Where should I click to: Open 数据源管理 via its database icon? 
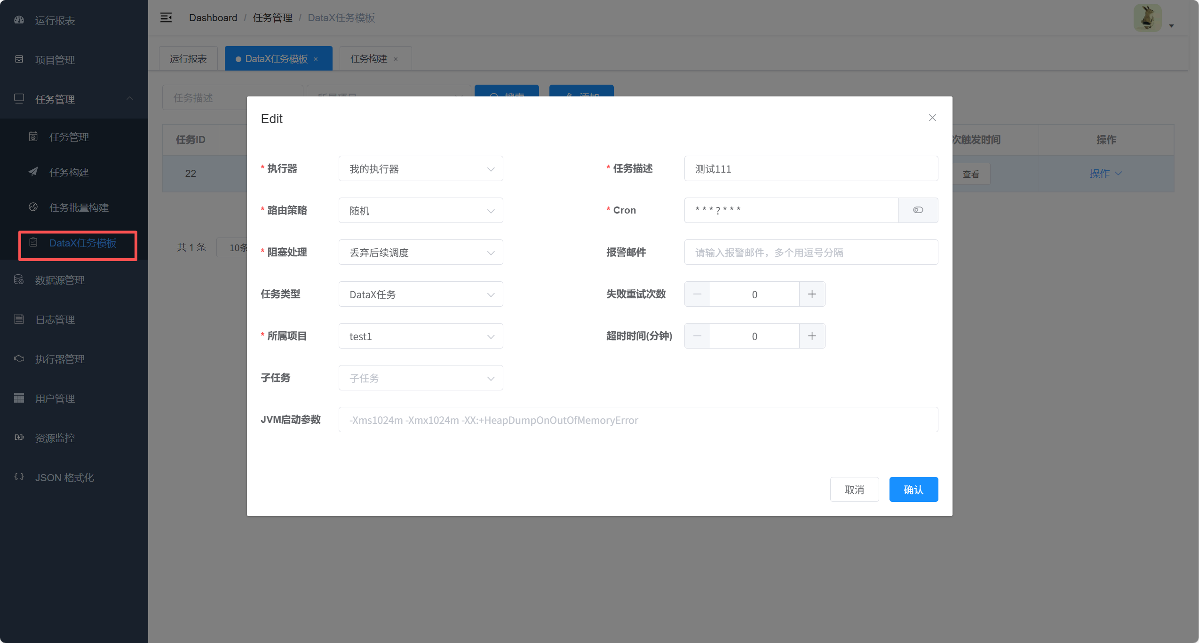click(x=19, y=280)
